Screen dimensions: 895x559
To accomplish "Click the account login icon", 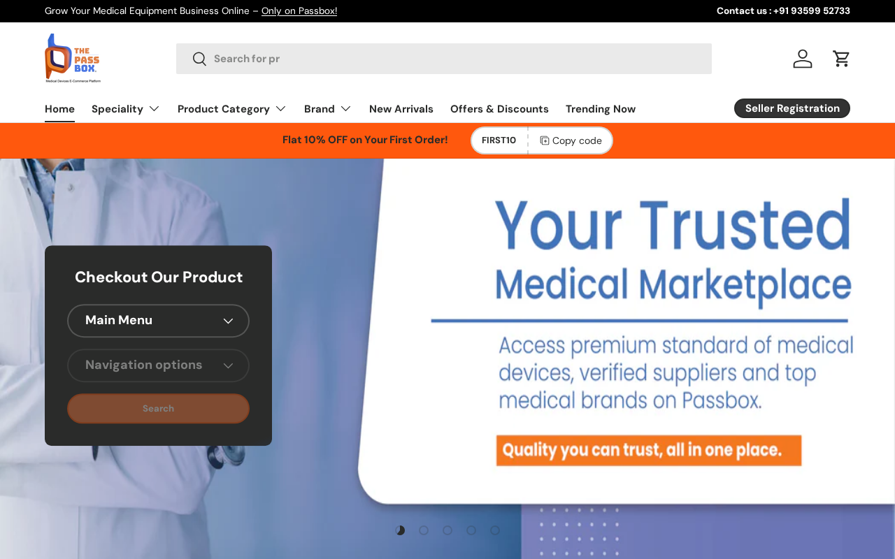I will (803, 59).
